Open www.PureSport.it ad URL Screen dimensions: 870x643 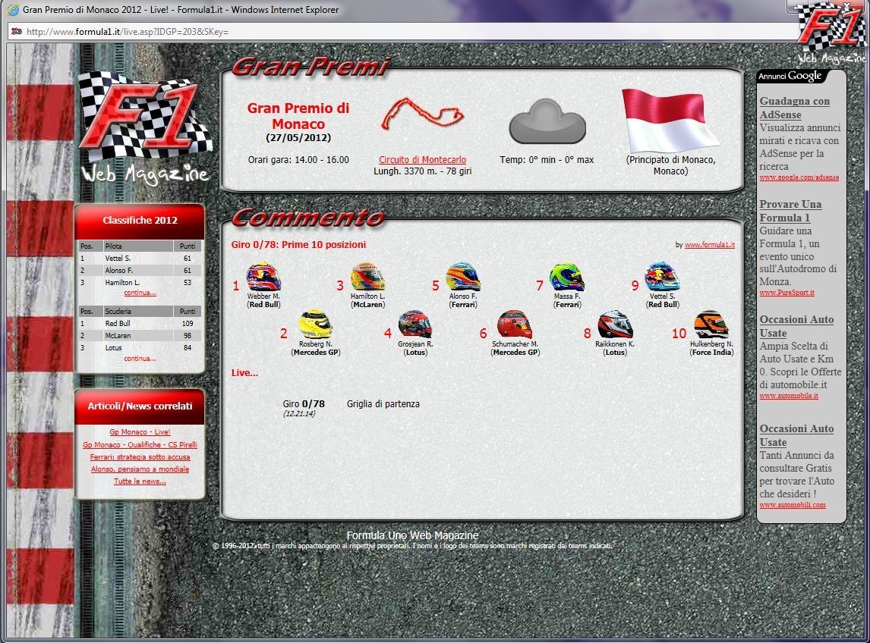tap(786, 292)
